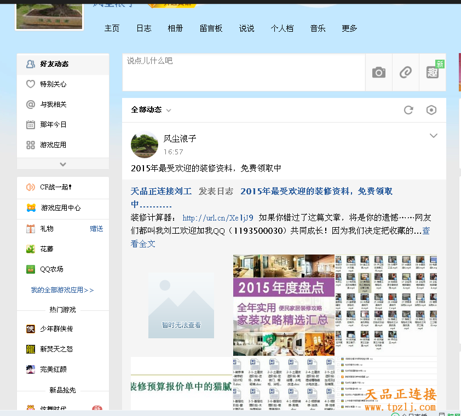
Task: Click the 好友动态 person icon
Action: (x=31, y=64)
